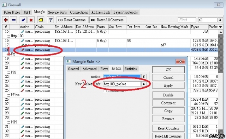Select rule 26 action icon
Viewport: 226px width, 139px height.
[22, 100]
